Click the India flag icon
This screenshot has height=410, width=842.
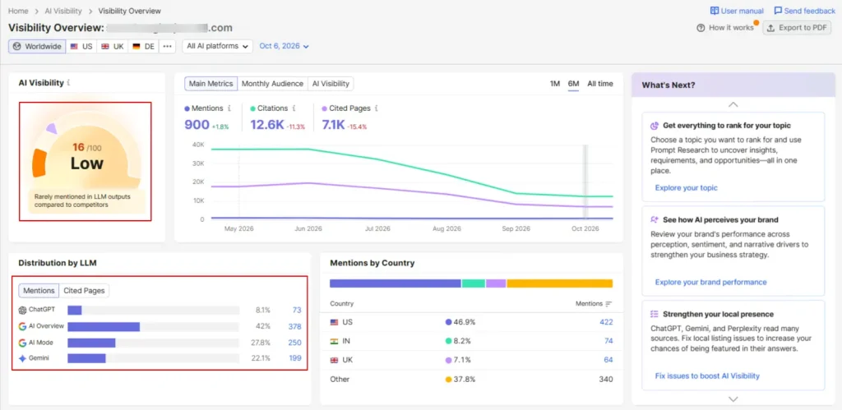[334, 341]
